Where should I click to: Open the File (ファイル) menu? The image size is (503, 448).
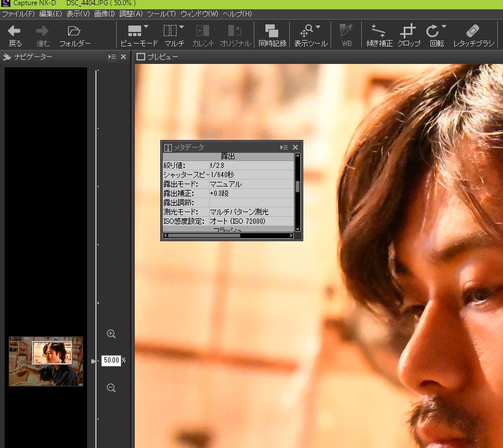point(17,13)
